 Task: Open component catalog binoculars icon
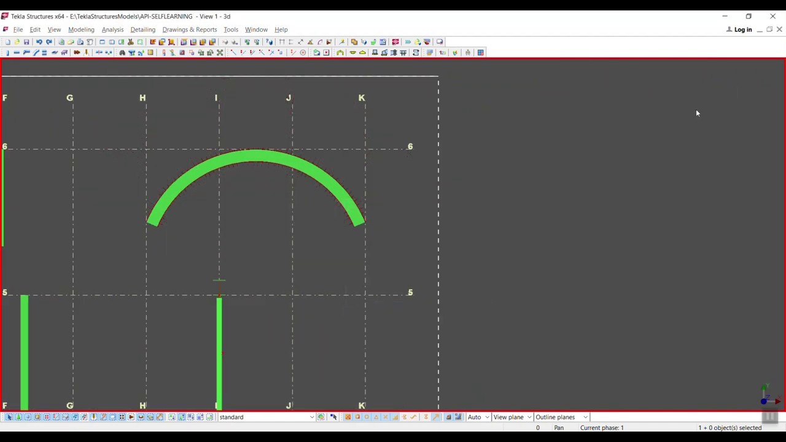coord(122,52)
